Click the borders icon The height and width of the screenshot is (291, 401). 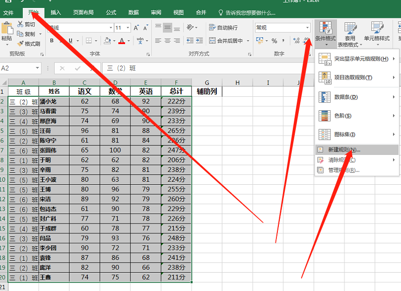pyautogui.click(x=89, y=40)
